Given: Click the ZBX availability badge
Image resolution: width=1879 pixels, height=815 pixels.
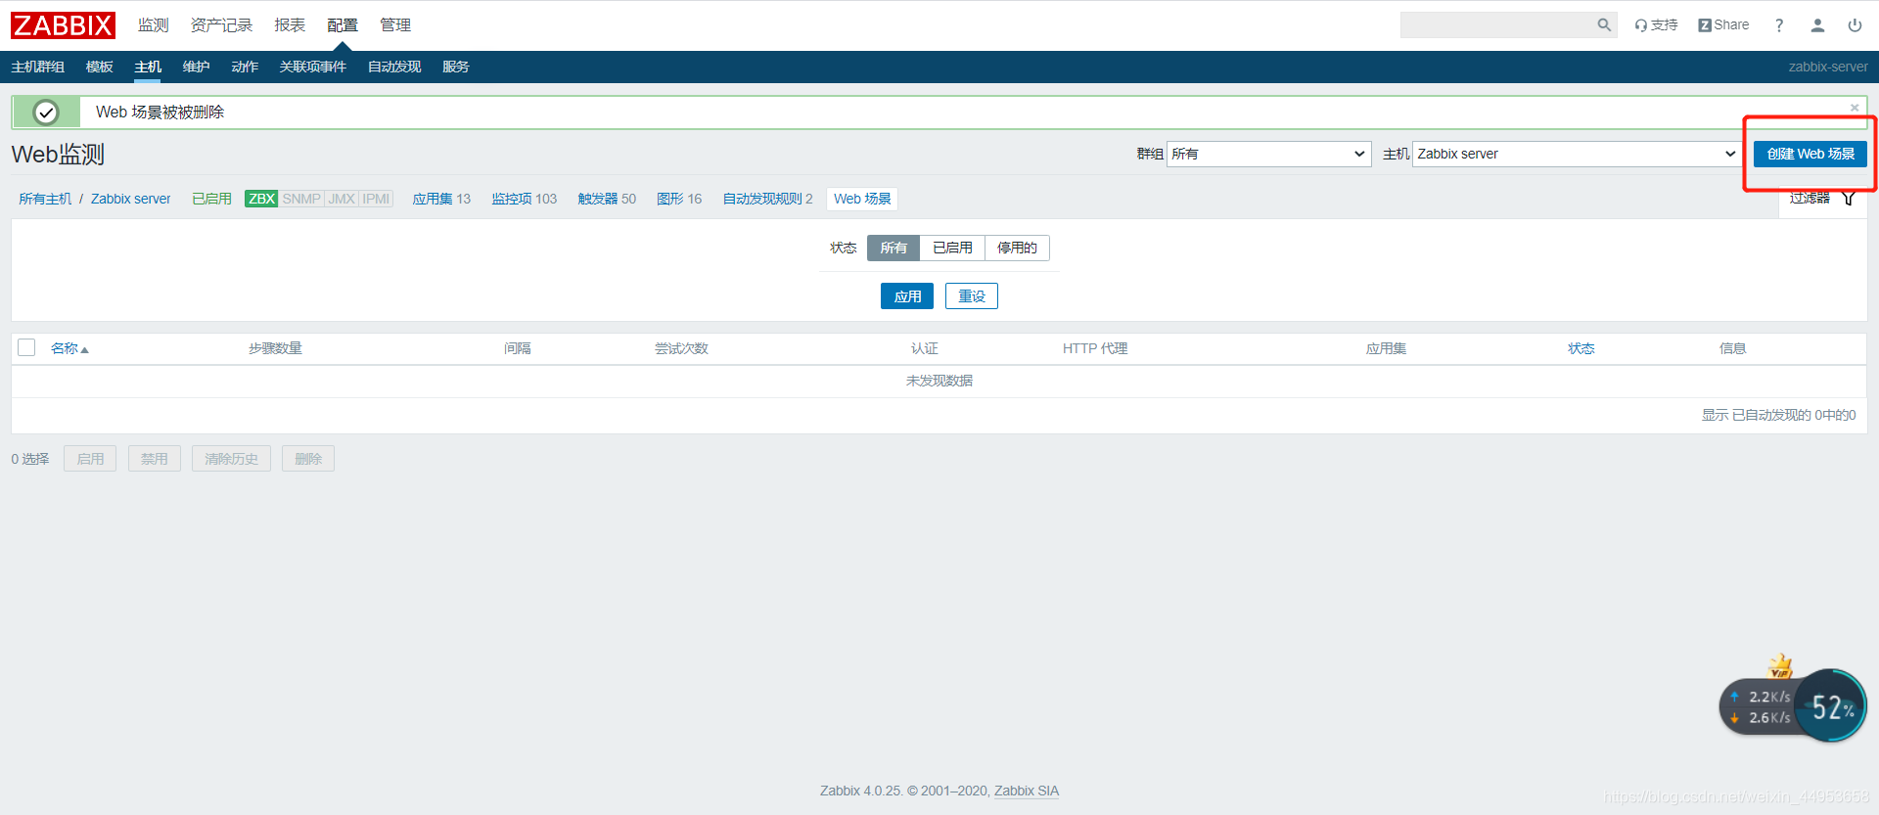Looking at the screenshot, I should pos(261,199).
